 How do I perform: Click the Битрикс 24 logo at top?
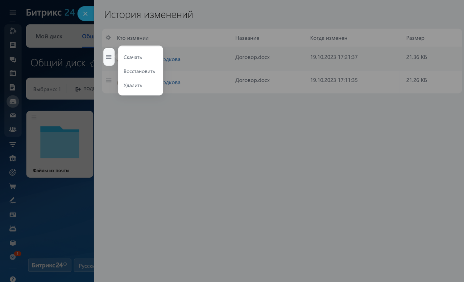tap(50, 12)
